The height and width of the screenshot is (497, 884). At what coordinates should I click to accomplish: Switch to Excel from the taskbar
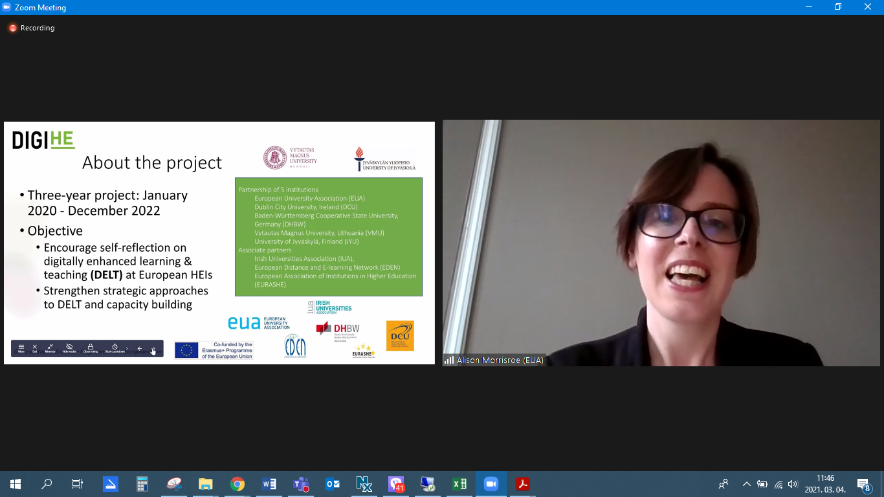(x=459, y=484)
